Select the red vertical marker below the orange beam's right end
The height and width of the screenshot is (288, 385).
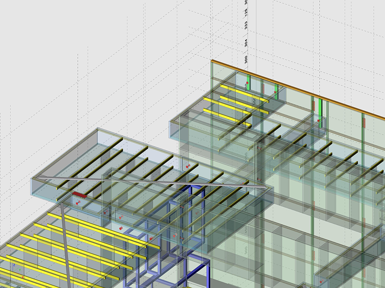(364, 123)
